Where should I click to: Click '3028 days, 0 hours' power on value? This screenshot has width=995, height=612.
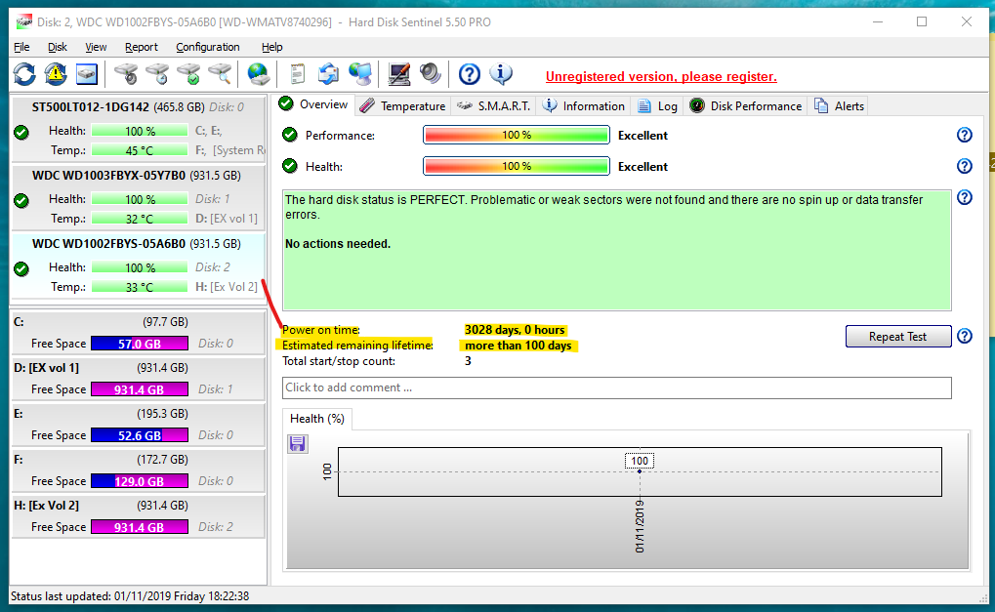pyautogui.click(x=515, y=330)
